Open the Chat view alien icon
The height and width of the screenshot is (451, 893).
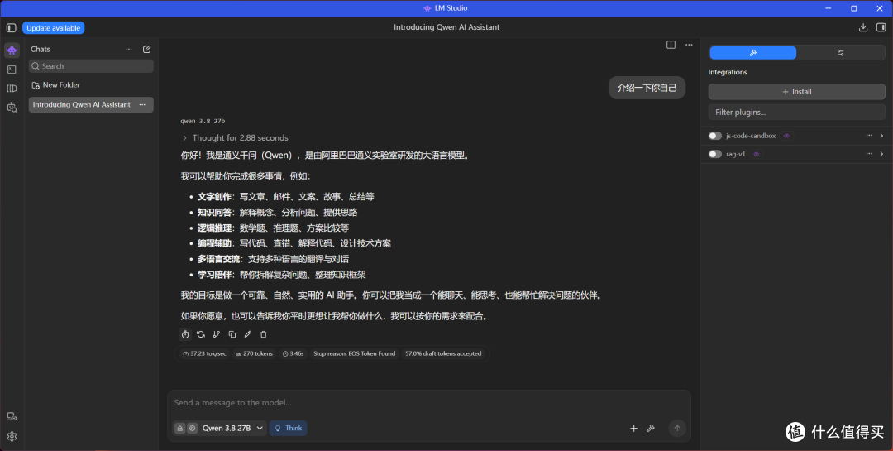point(12,50)
